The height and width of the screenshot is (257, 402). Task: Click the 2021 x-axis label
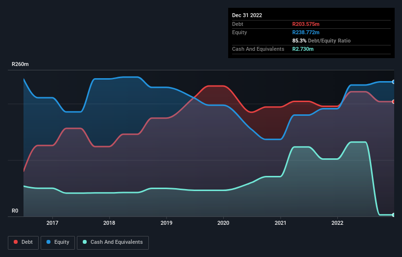click(281, 223)
